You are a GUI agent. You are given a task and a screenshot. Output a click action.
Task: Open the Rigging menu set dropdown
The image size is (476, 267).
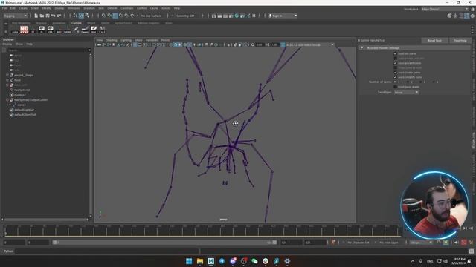(x=15, y=16)
